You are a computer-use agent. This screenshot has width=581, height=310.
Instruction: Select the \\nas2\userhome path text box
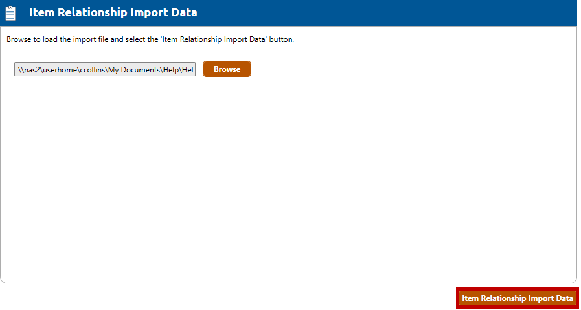click(x=105, y=69)
